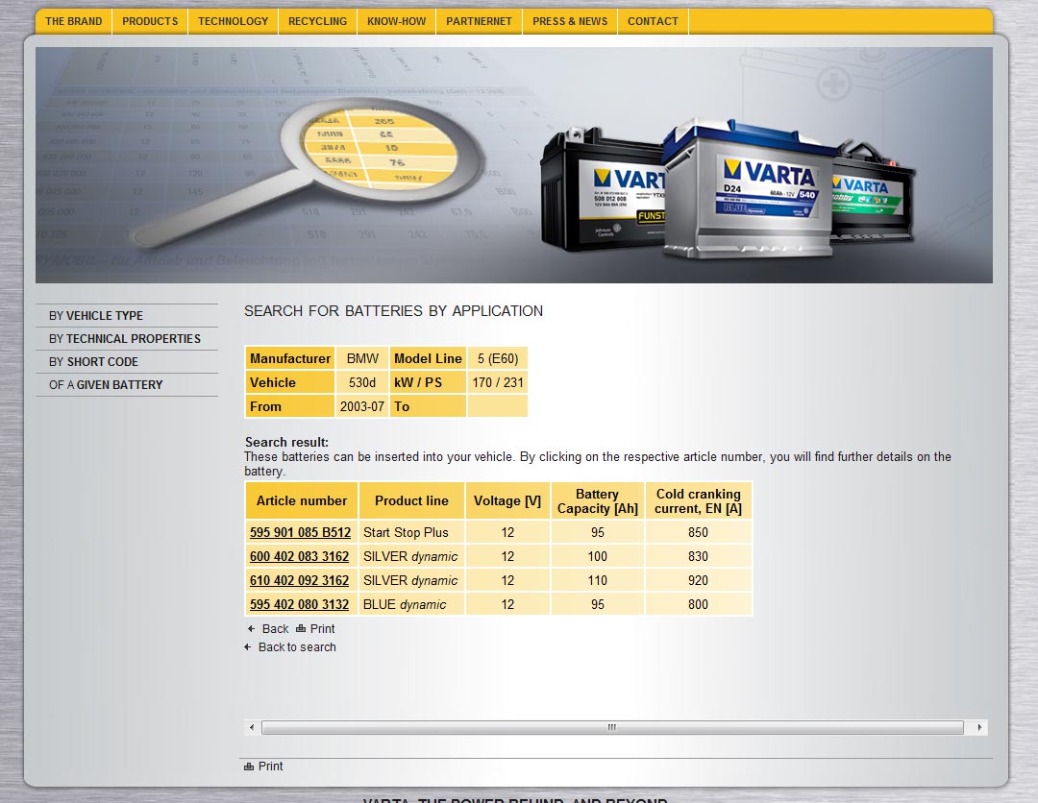Open PRODUCTS menu
The width and height of the screenshot is (1038, 803).
pyautogui.click(x=150, y=21)
